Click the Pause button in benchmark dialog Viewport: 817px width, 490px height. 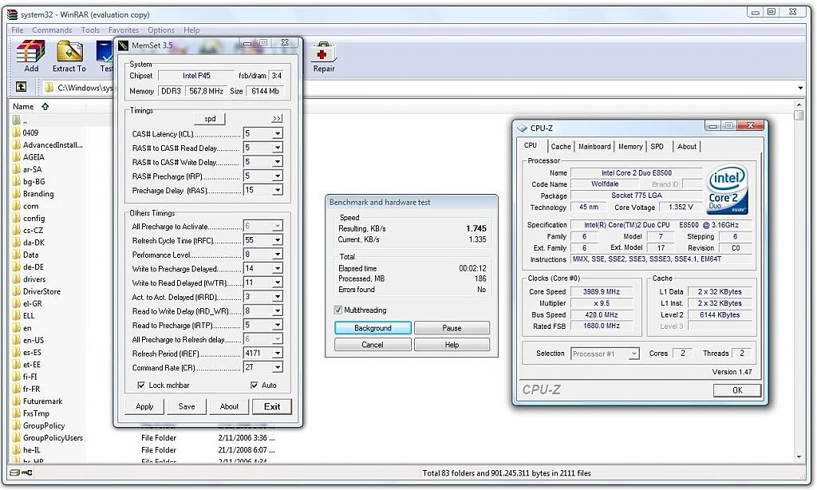(x=452, y=328)
